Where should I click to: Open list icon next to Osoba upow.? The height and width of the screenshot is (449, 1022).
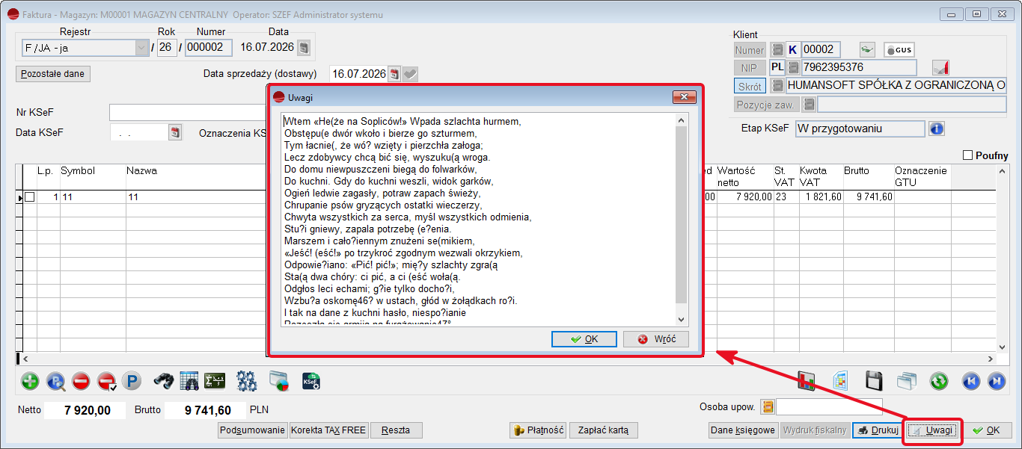click(767, 407)
